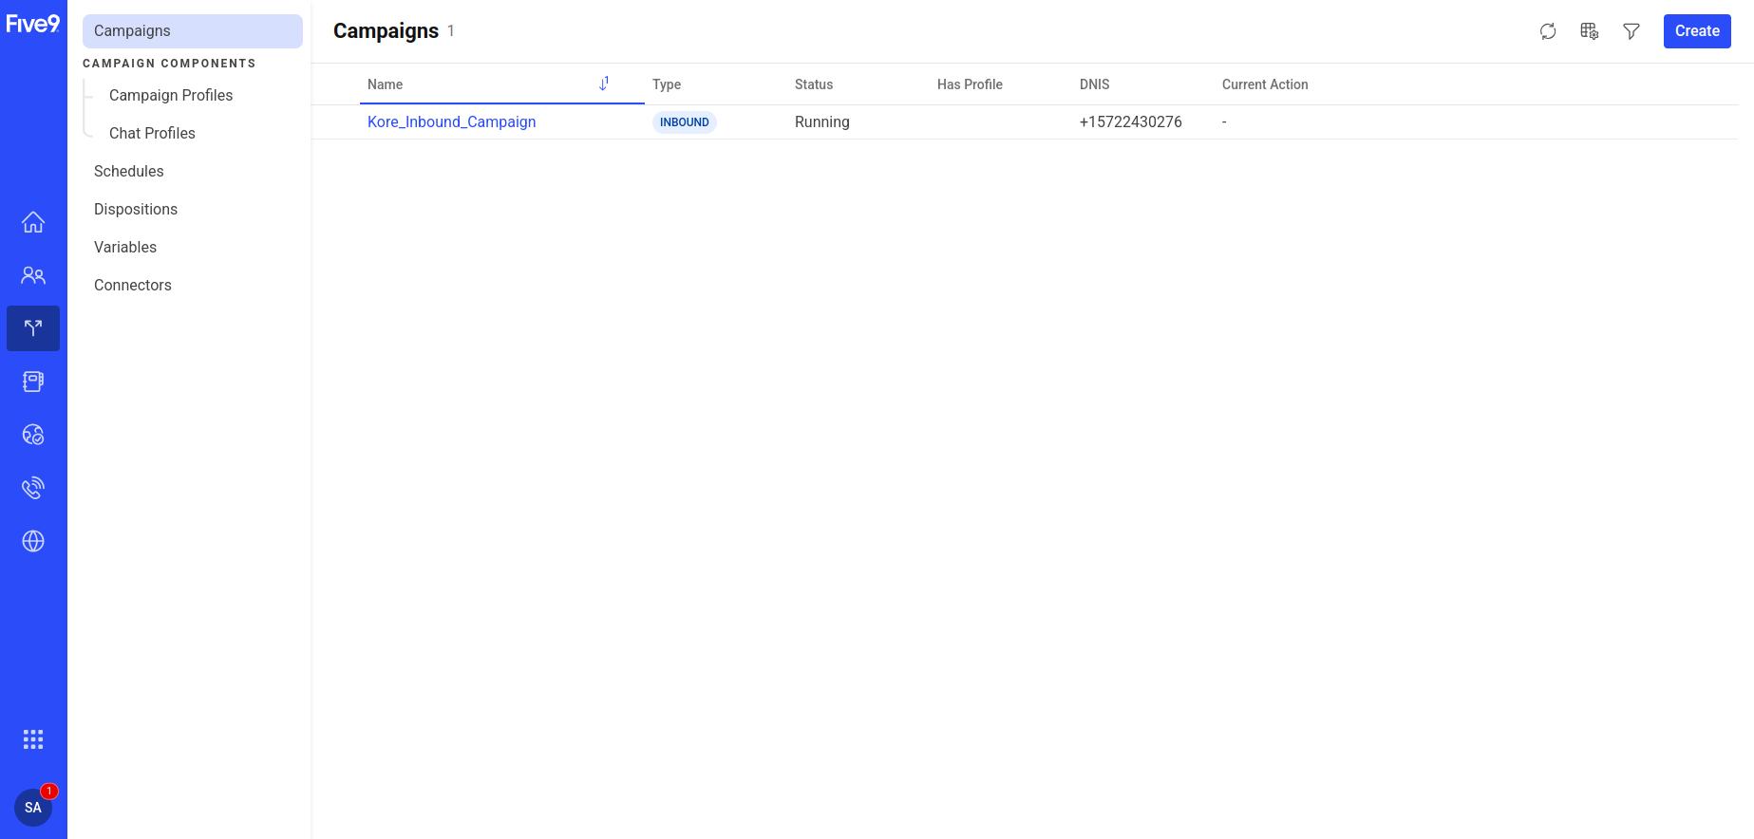The height and width of the screenshot is (839, 1754).
Task: Open the Home icon in sidebar
Action: [33, 222]
